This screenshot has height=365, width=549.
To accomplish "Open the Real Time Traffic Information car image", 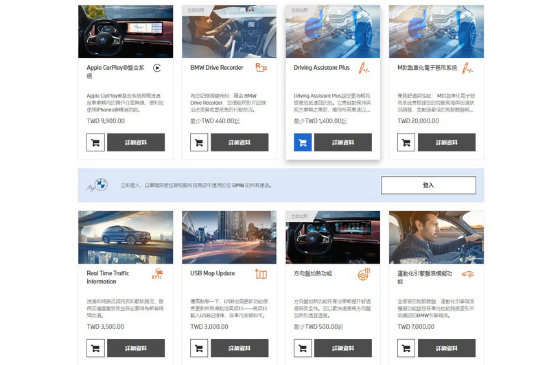I will pos(126,237).
